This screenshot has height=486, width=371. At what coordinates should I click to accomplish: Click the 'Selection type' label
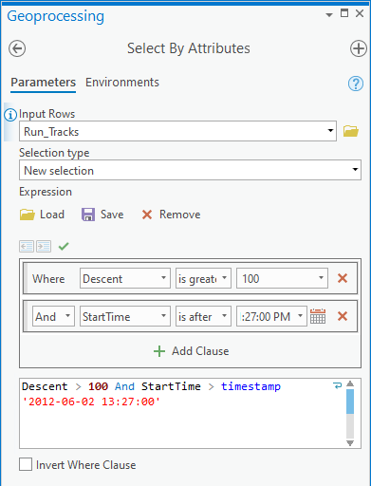coord(54,153)
